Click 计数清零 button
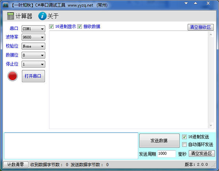The width and height of the screenshot is (219, 171). (x=16, y=164)
